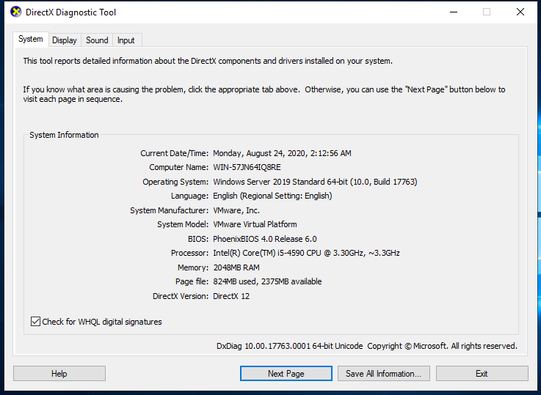
Task: Minimize the DirectX Diagnostic Tool window
Action: pos(454,12)
